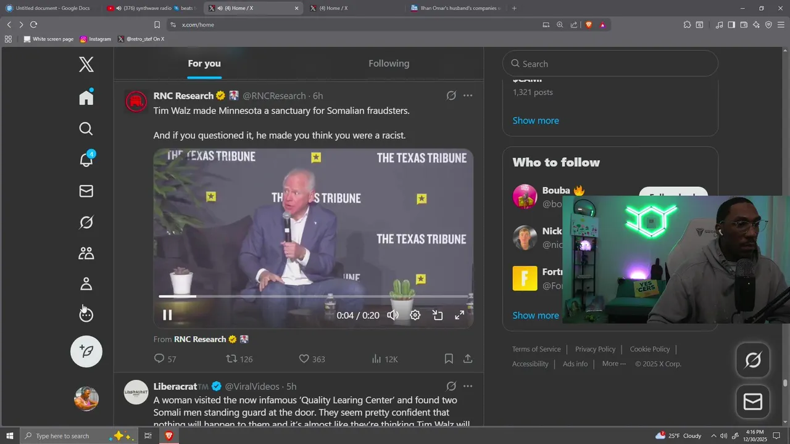Reply to RNC Research post

point(165,359)
